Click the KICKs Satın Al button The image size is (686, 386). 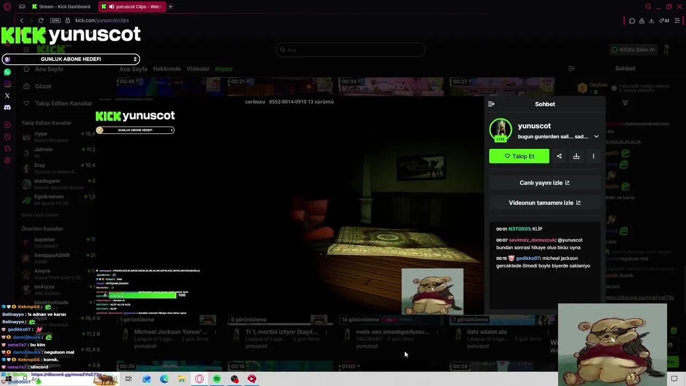633,50
